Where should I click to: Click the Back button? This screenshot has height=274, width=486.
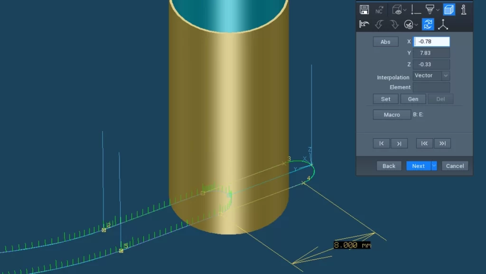click(x=389, y=166)
